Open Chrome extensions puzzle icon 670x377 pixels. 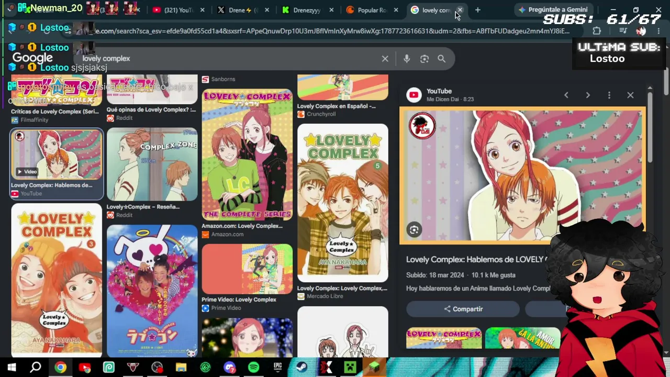(597, 31)
